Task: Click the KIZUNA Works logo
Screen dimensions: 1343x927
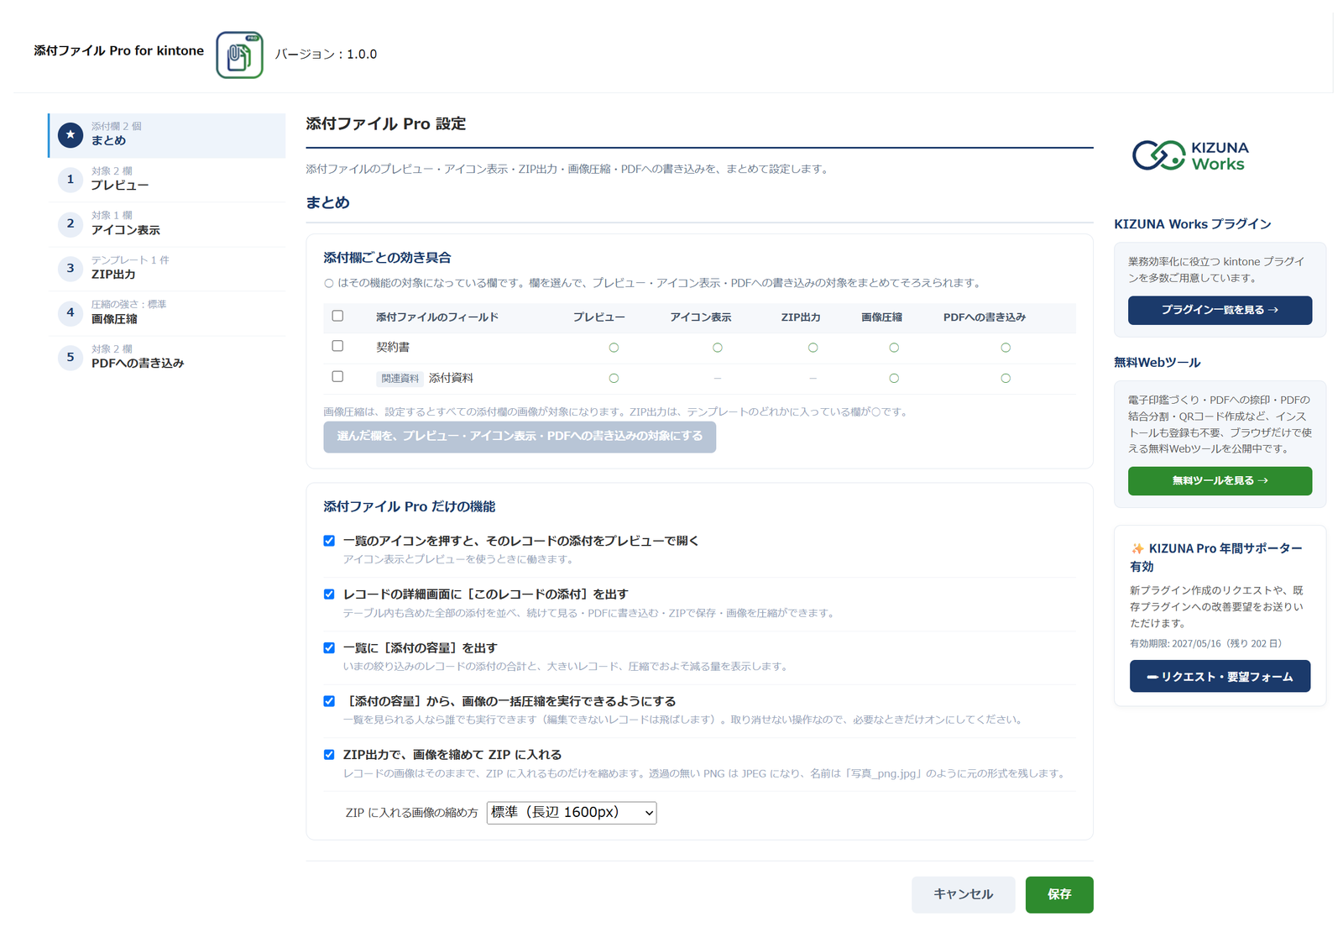Action: point(1190,155)
